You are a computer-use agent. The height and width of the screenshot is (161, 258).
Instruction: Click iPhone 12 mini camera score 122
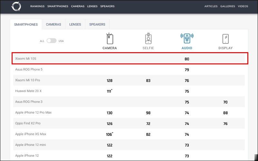pos(110,145)
